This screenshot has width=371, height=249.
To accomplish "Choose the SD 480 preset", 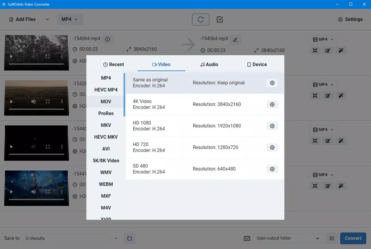I will [x=205, y=169].
